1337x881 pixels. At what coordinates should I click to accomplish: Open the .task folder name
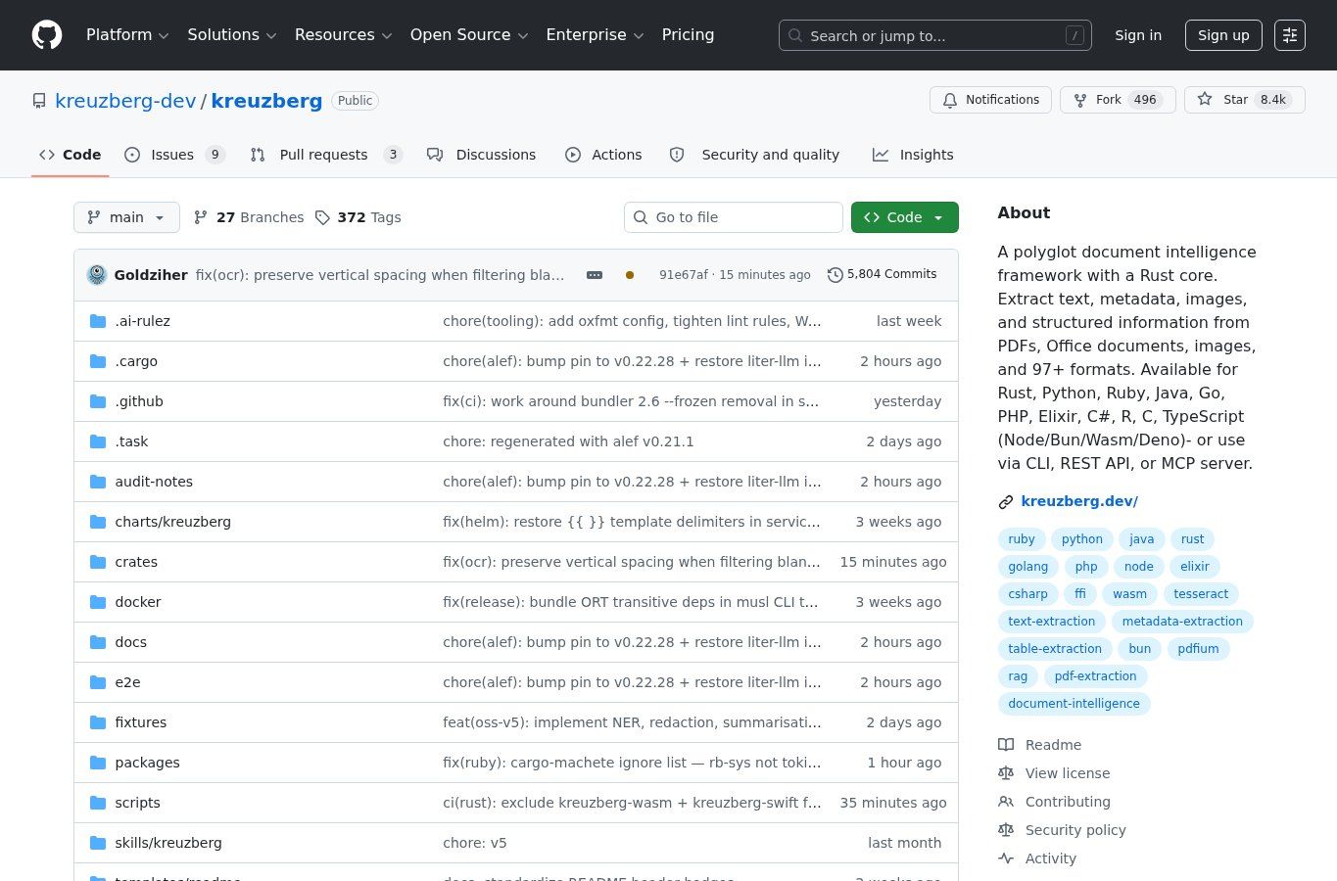point(131,441)
